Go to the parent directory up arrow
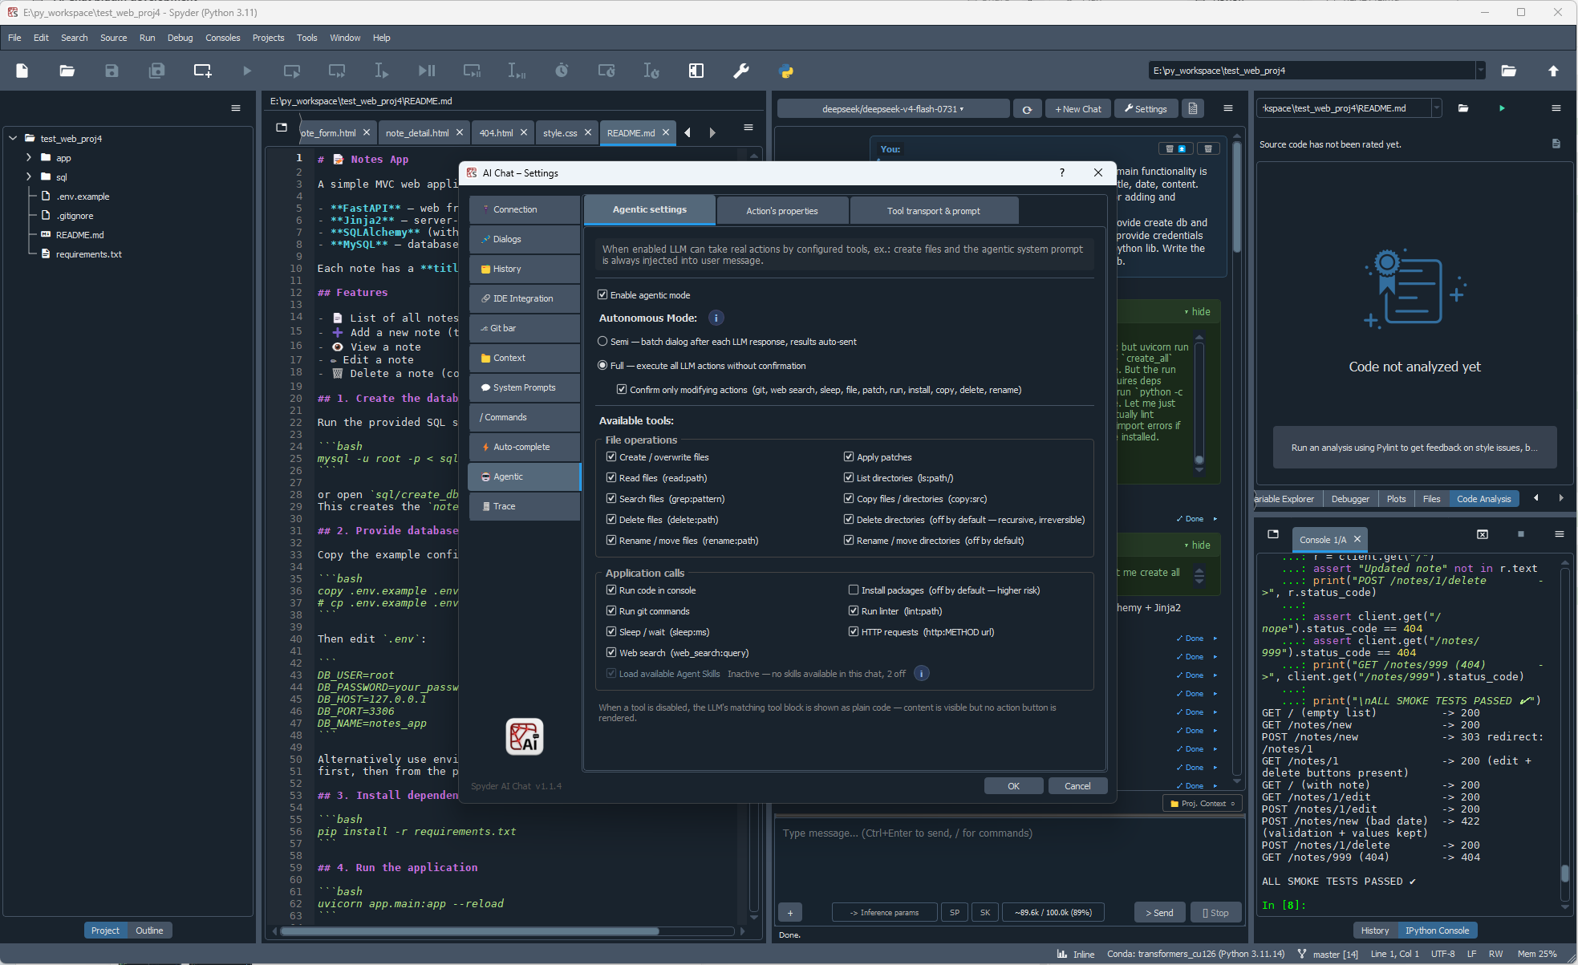The image size is (1578, 965). tap(1553, 71)
